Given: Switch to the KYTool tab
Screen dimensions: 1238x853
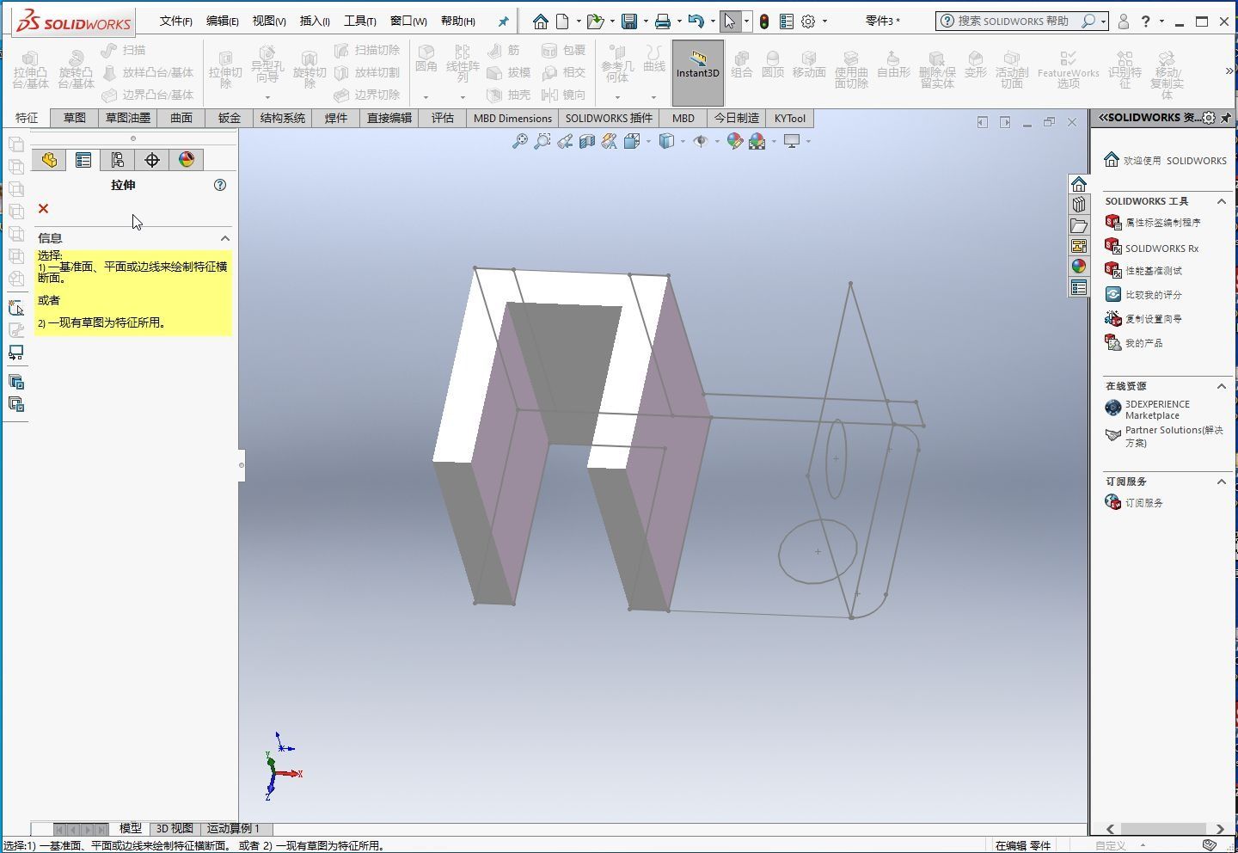Looking at the screenshot, I should click(x=789, y=118).
